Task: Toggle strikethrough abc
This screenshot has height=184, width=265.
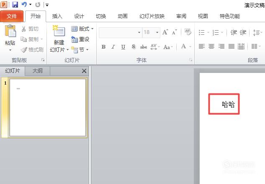Action: [x=143, y=47]
